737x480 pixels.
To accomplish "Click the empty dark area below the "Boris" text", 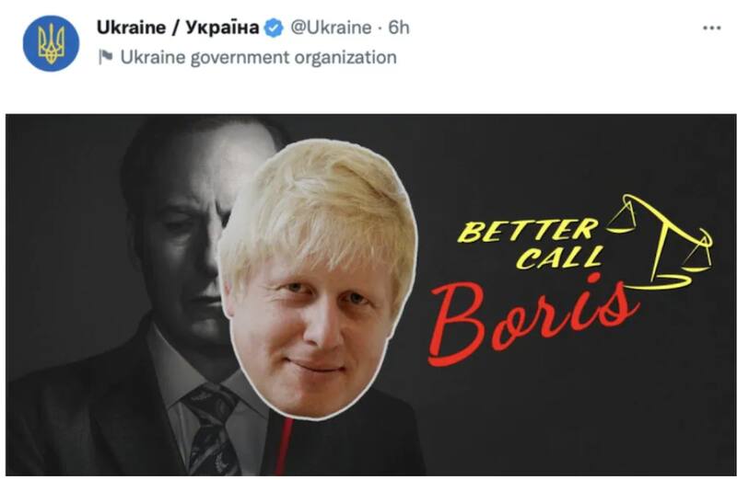I will point(564,422).
